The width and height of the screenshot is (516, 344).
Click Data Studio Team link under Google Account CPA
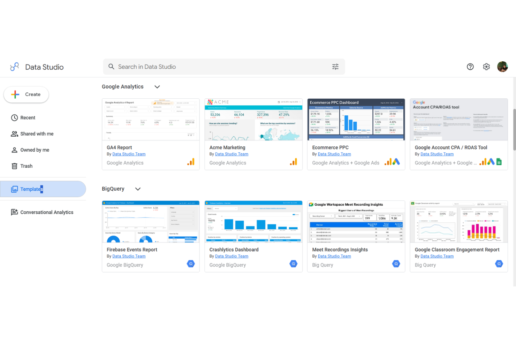click(x=437, y=154)
